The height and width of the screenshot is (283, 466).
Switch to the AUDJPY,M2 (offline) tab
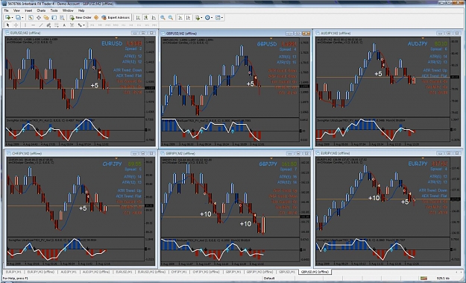96,272
